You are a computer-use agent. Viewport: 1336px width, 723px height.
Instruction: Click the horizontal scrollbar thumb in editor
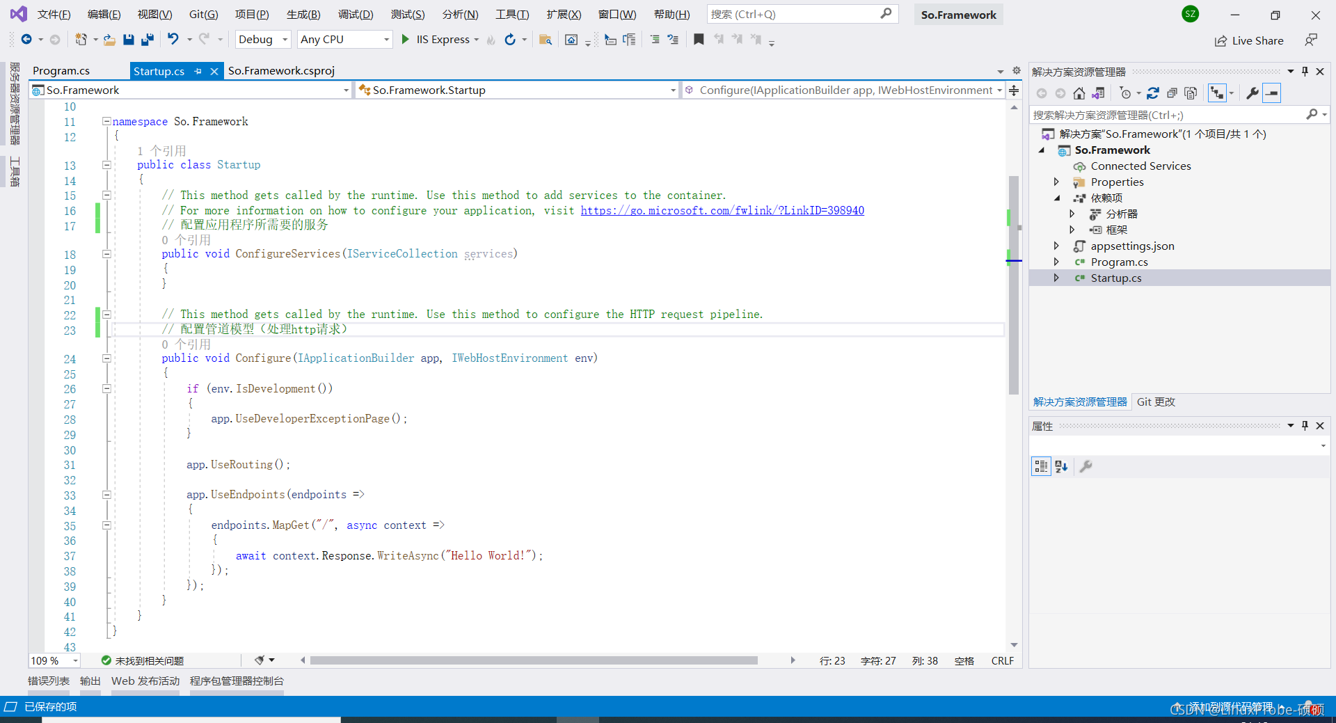coord(534,660)
